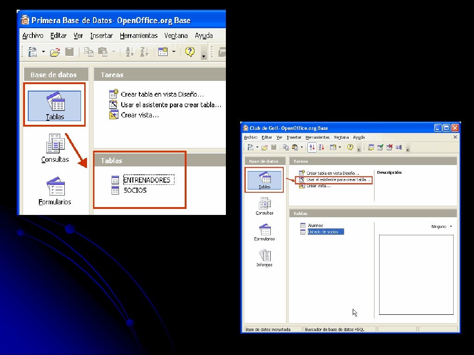Expand New document dropdown arrow in Primera Base window
Screen dimensions: 474x355
coord(43,52)
